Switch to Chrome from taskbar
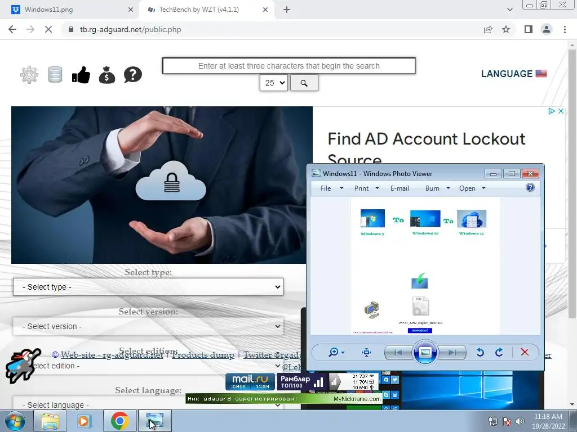Image resolution: width=577 pixels, height=432 pixels. click(x=119, y=421)
